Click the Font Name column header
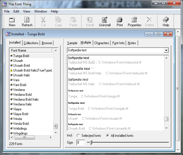Image resolution: width=183 pixels, height=155 pixels. [x=31, y=50]
